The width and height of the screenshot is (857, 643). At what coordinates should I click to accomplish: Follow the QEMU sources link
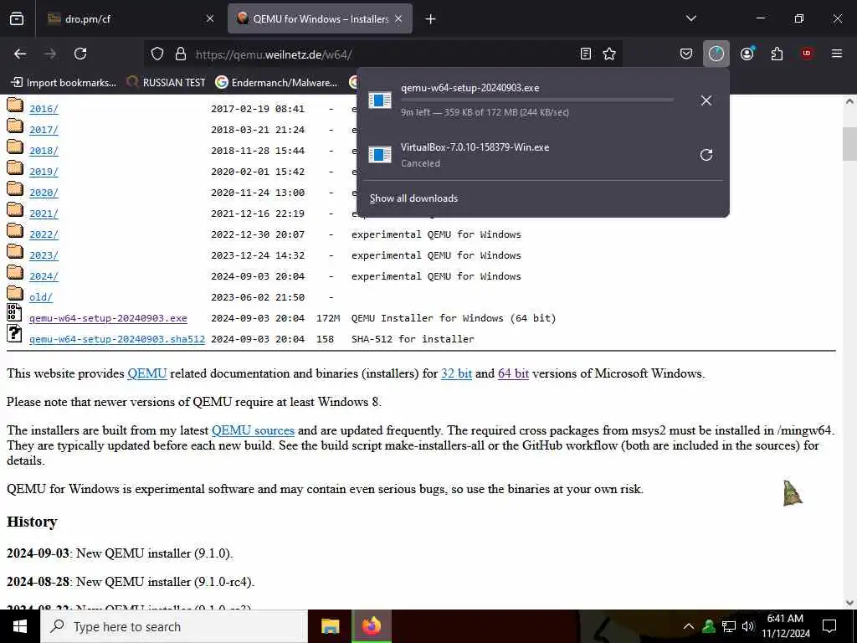[x=253, y=430]
